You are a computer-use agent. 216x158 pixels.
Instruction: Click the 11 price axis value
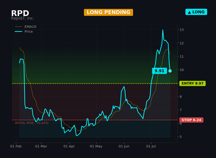pyautogui.click(x=181, y=56)
